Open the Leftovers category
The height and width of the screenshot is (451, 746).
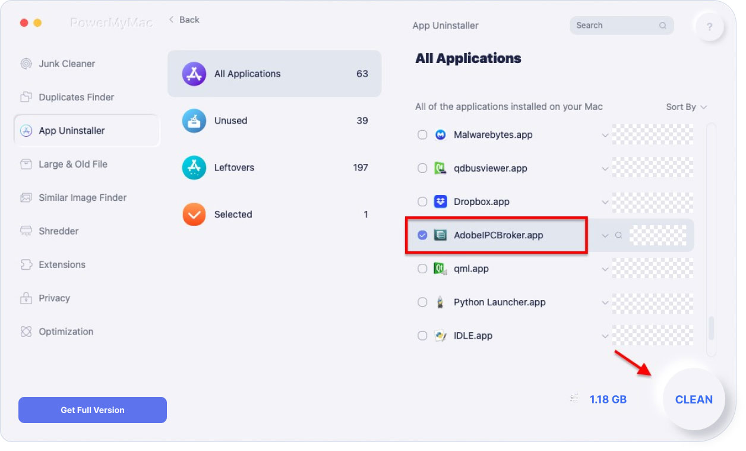[274, 168]
